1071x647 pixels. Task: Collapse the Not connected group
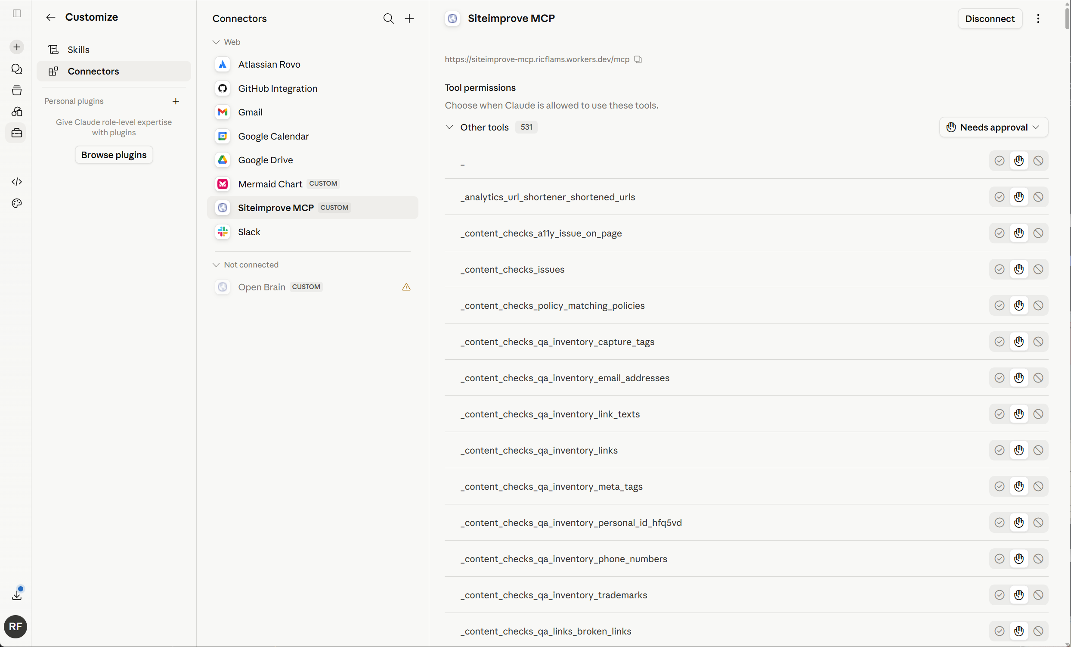216,264
